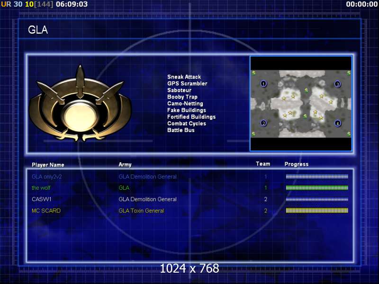The width and height of the screenshot is (379, 284).
Task: Click team number for MC SCARD
Action: (266, 211)
